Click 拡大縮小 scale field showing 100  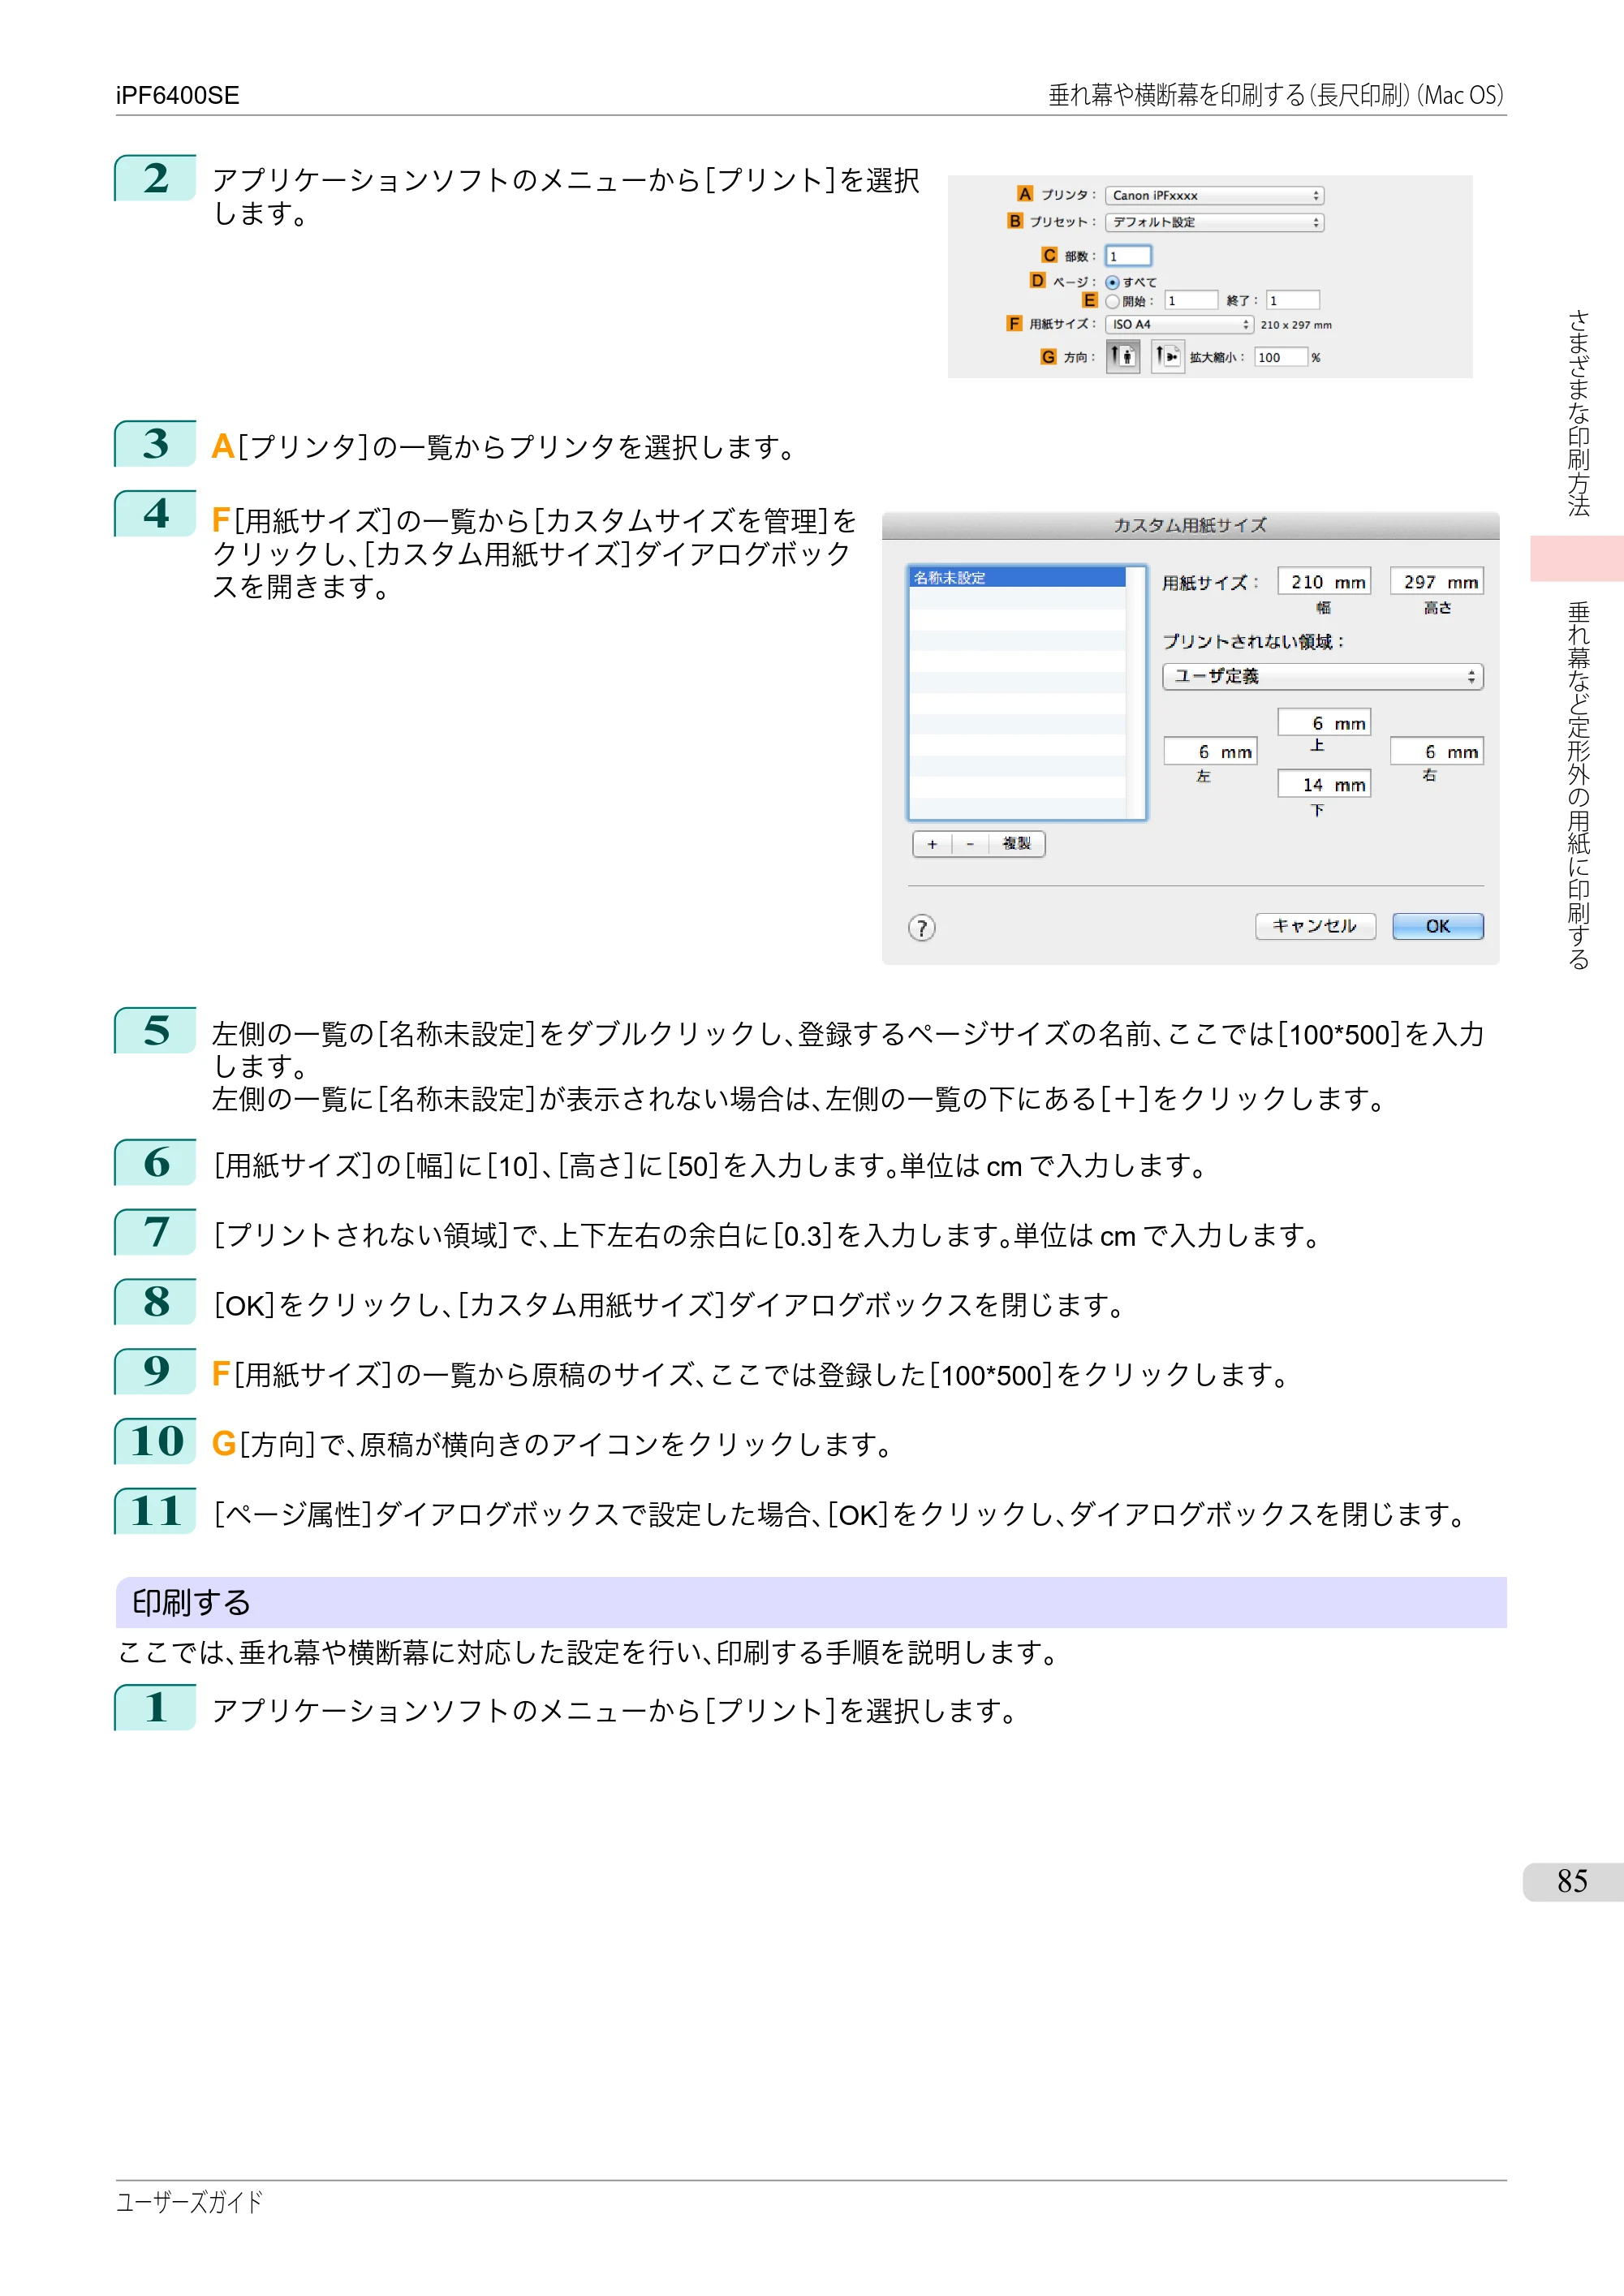pyautogui.click(x=1281, y=357)
